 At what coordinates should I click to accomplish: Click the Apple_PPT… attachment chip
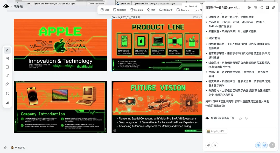217,131
